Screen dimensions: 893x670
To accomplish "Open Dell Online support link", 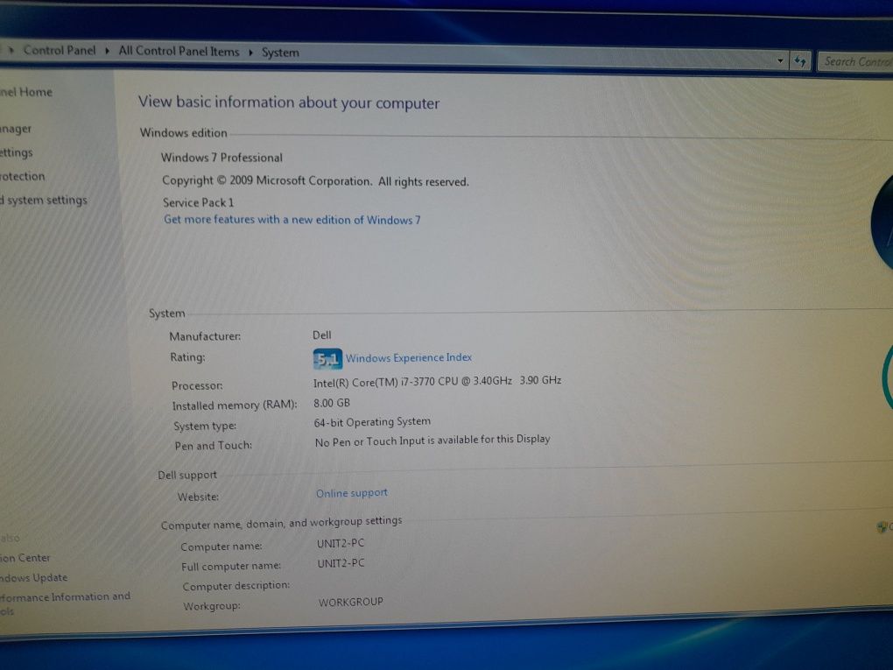I will click(x=351, y=493).
